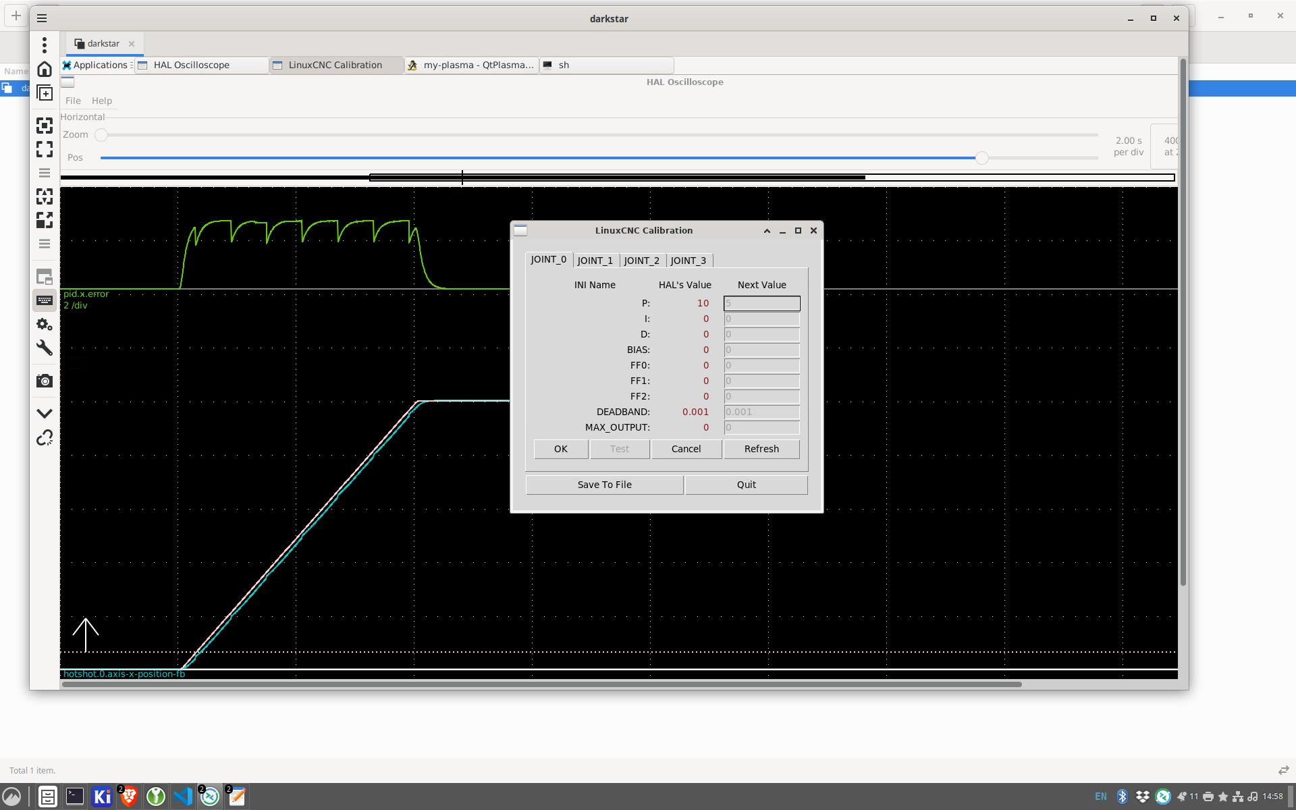Open the terminal from the bottom taskbar
This screenshot has height=810, width=1296.
[75, 796]
